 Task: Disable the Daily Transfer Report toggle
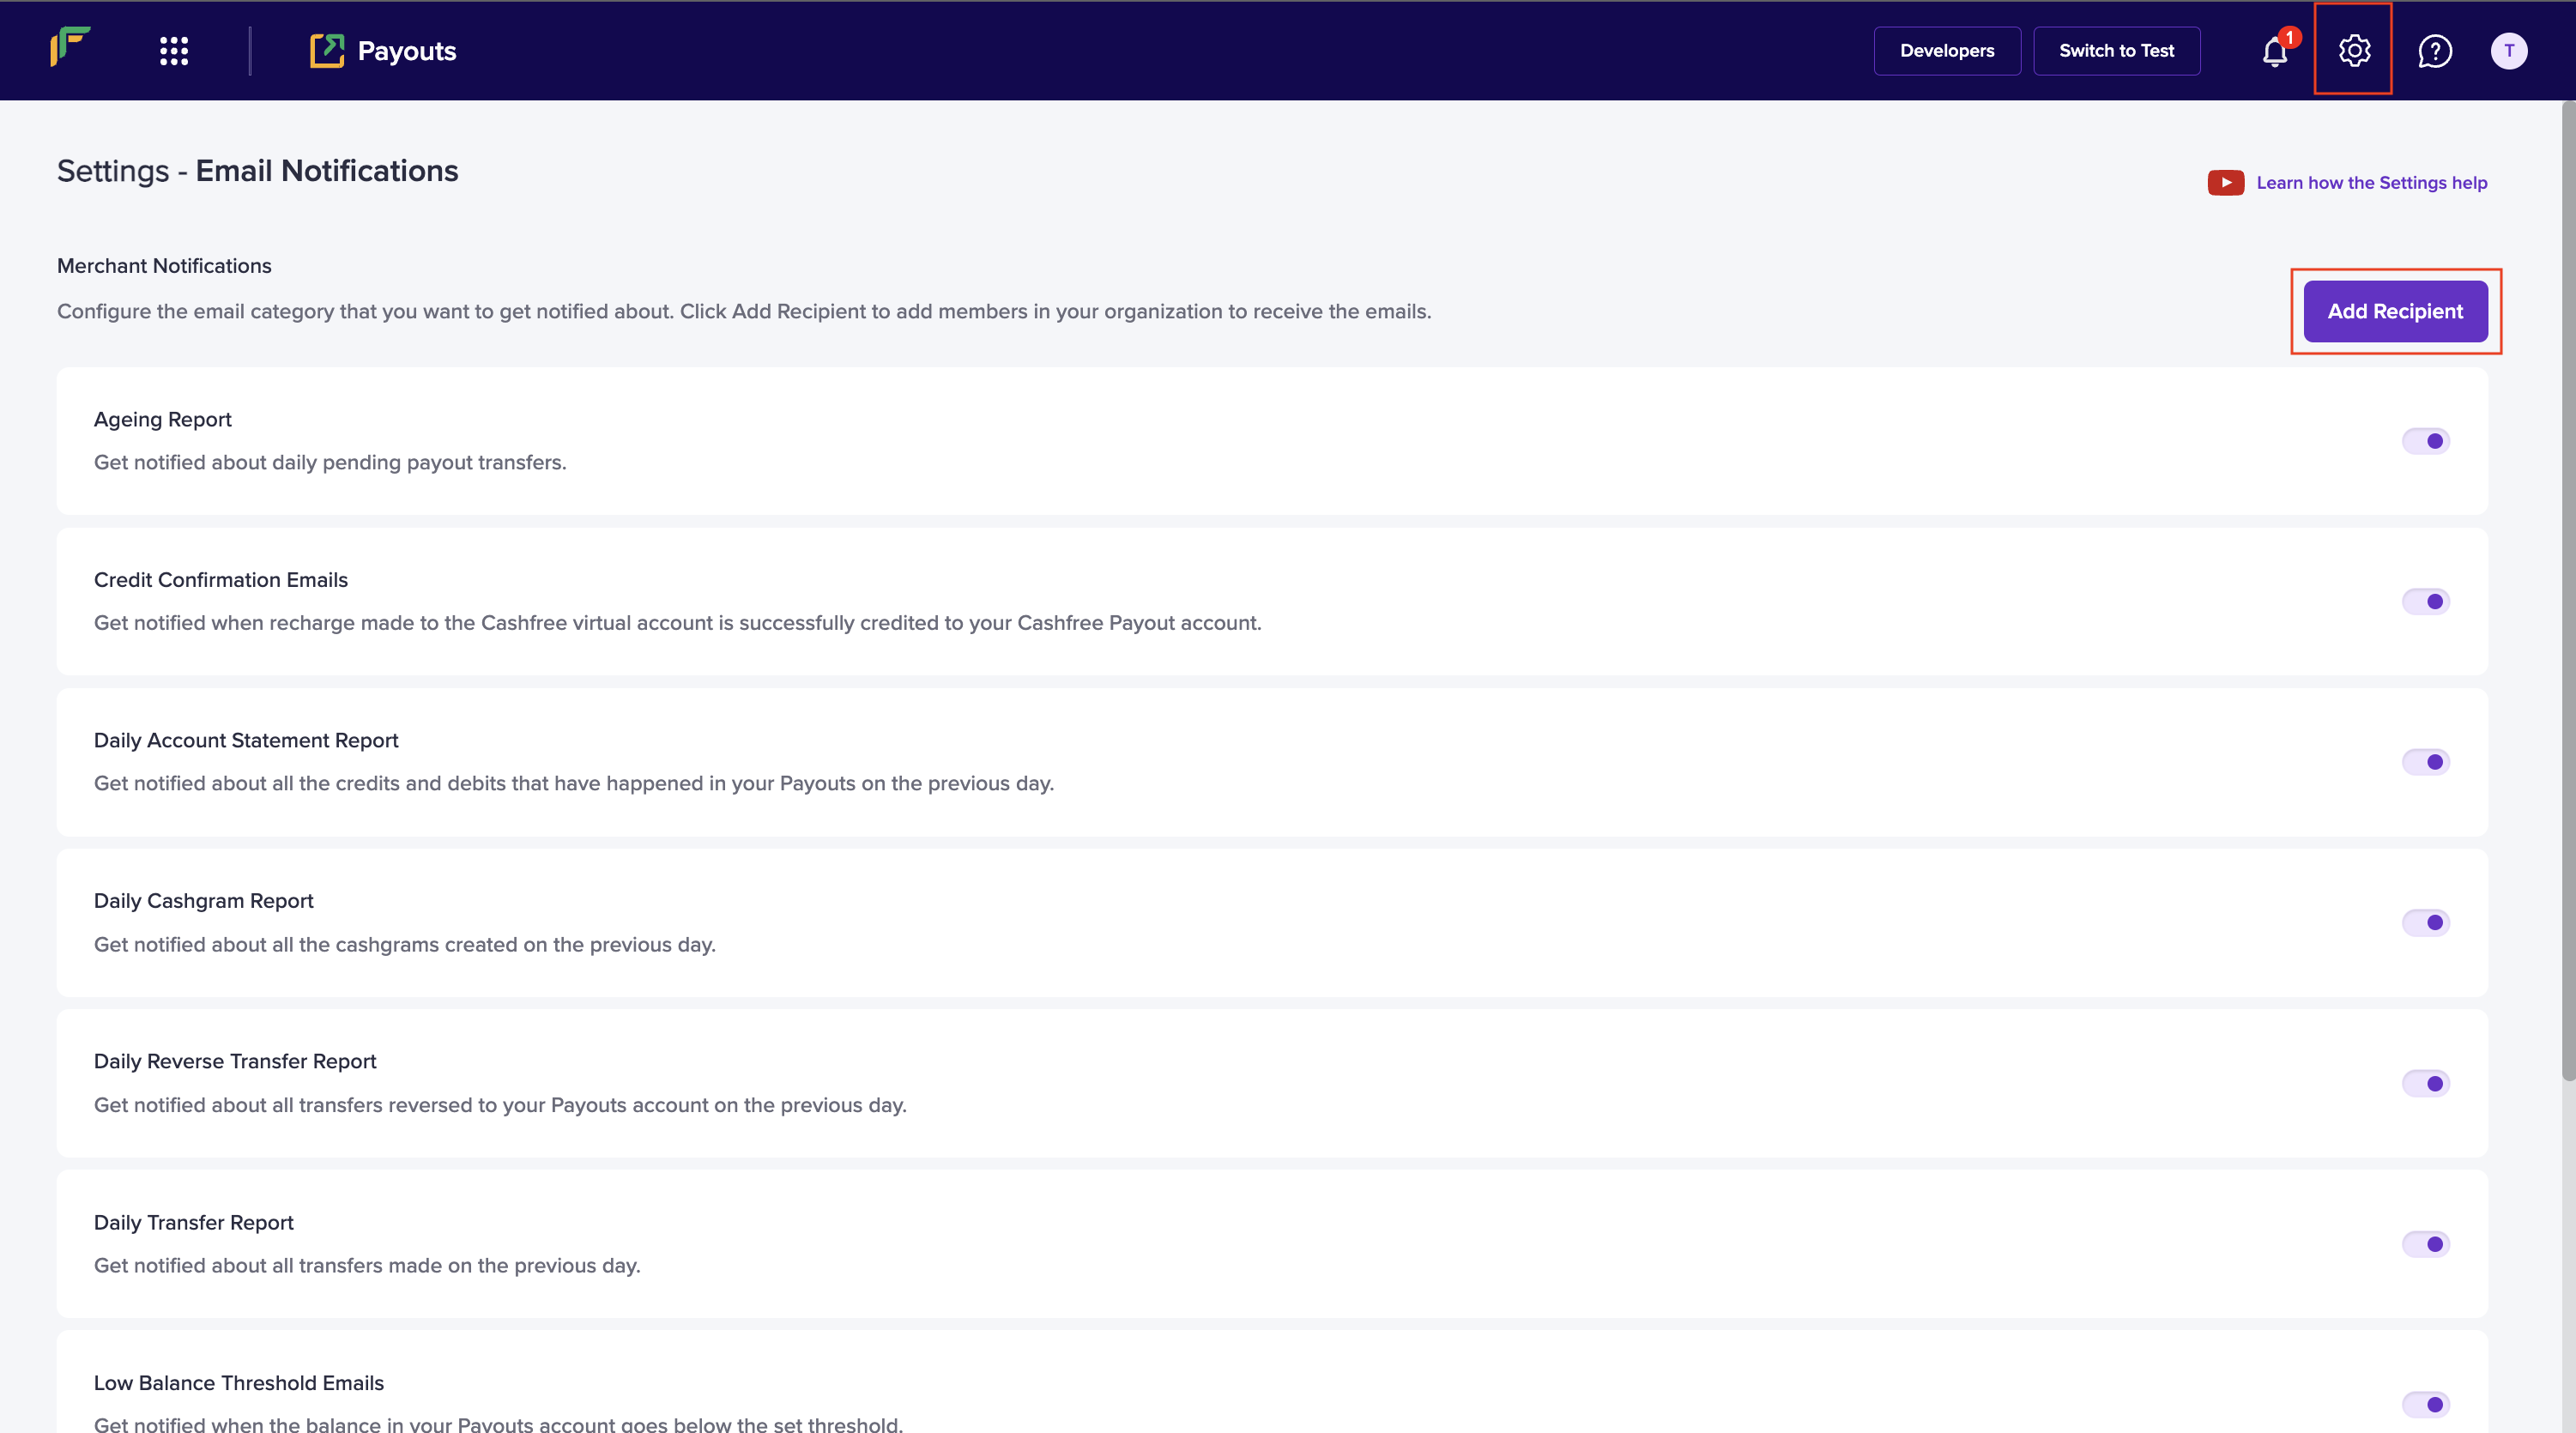(2425, 1244)
